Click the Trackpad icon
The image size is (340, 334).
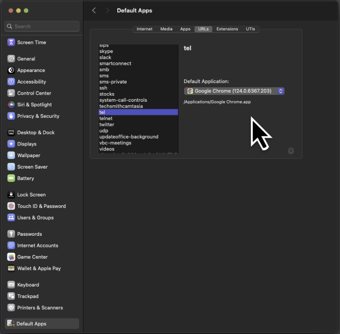click(11, 296)
